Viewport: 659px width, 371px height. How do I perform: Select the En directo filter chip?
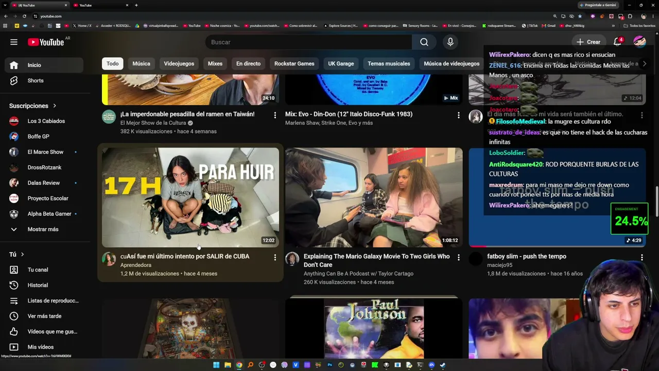point(248,64)
